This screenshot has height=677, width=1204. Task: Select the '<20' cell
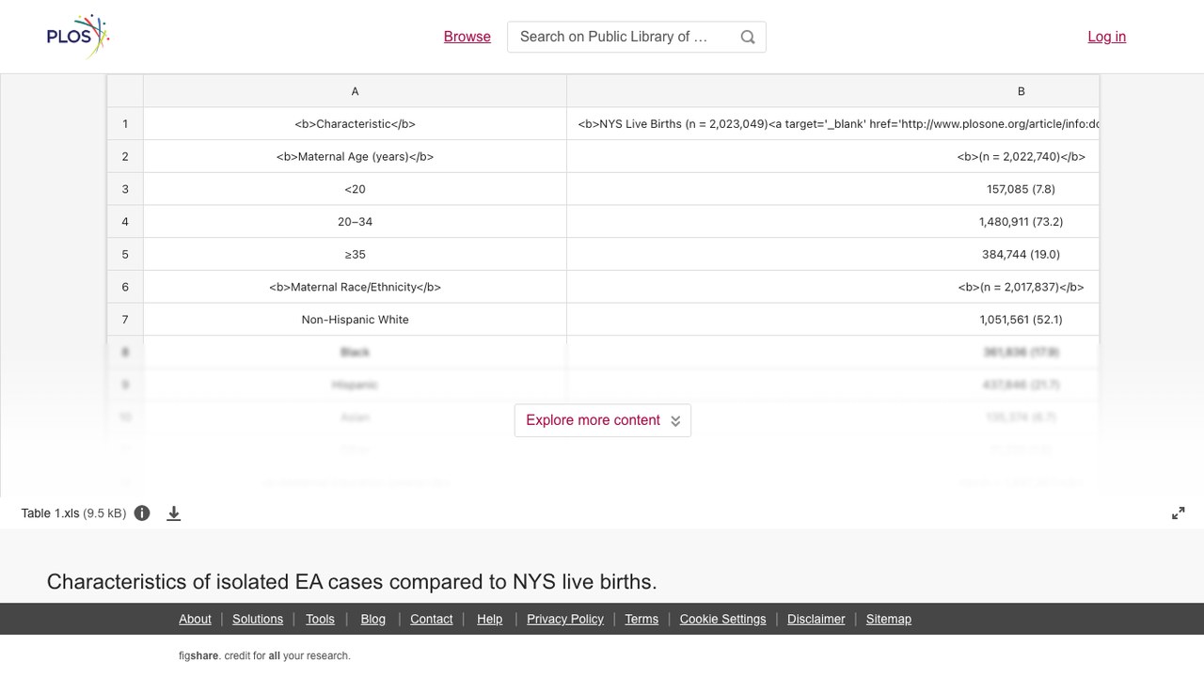coord(355,189)
